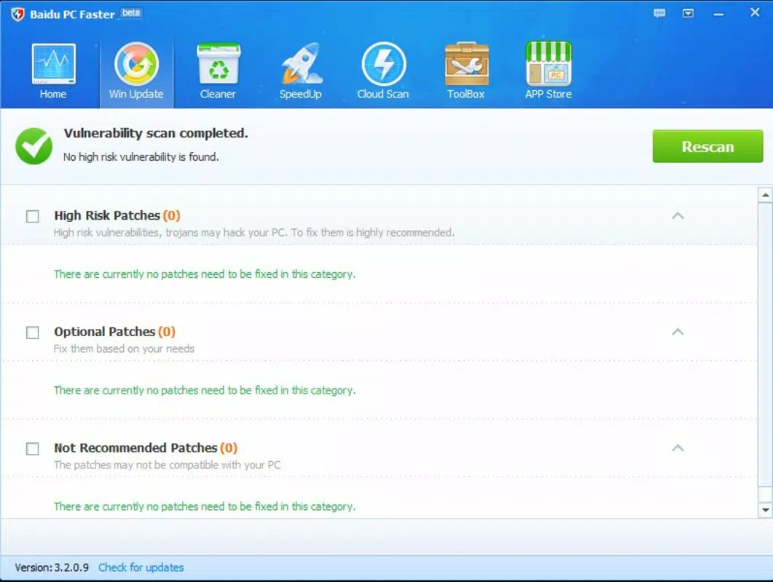773x582 pixels.
Task: Click the Baidu shield logo in title bar
Action: tap(17, 14)
